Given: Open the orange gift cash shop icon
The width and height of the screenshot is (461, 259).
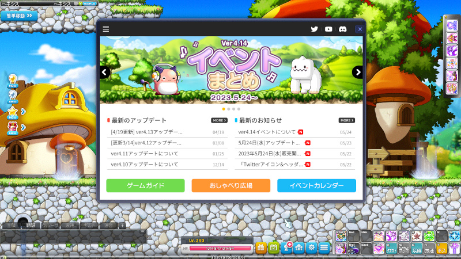Looking at the screenshot, I should coord(261,248).
